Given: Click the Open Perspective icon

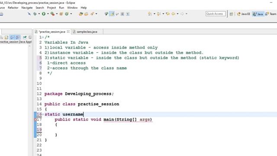Looking at the screenshot, I should click(x=231, y=14).
